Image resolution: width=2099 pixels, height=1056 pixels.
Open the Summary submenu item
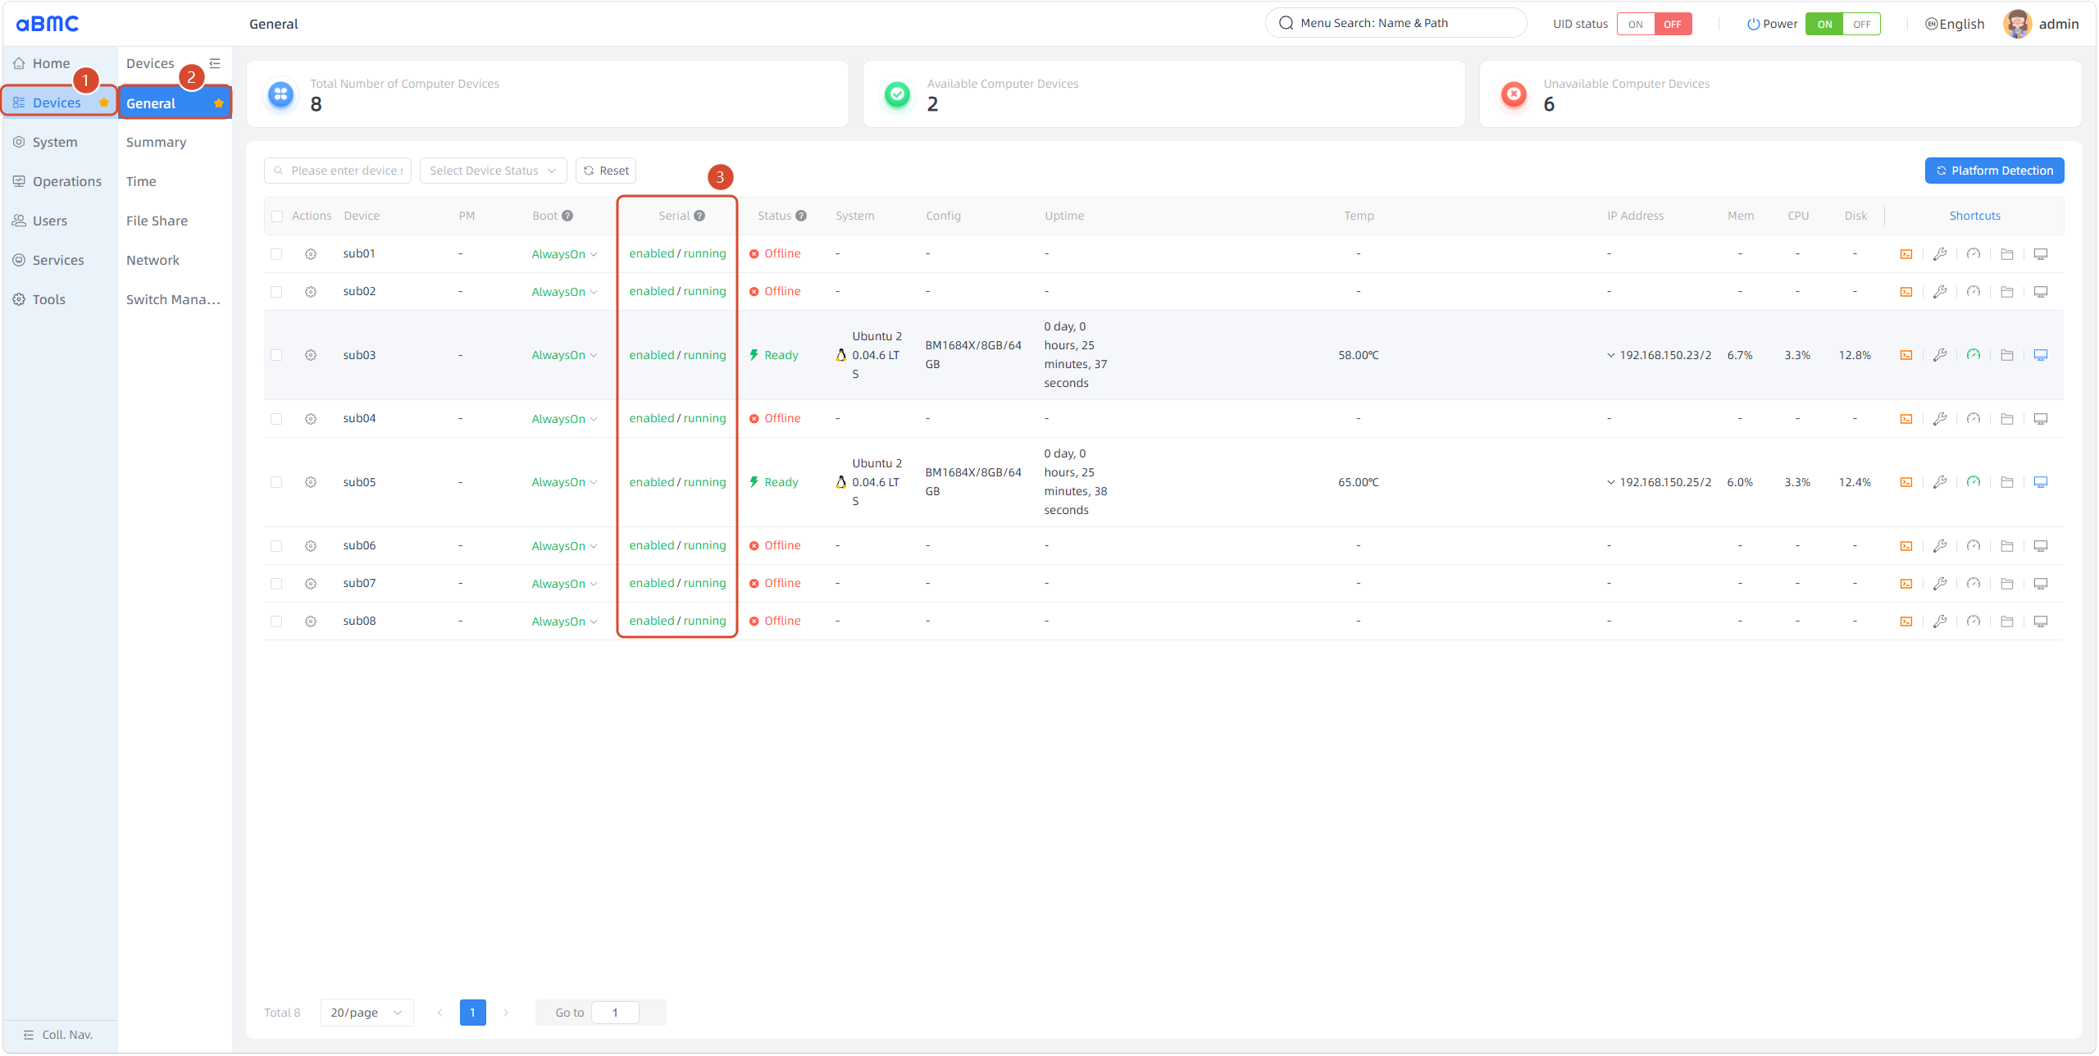175,142
